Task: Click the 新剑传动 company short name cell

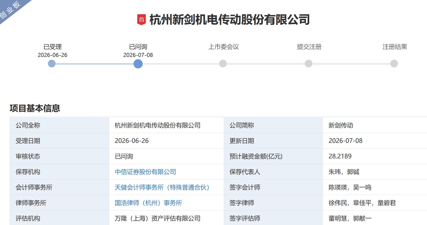Action: click(375, 125)
